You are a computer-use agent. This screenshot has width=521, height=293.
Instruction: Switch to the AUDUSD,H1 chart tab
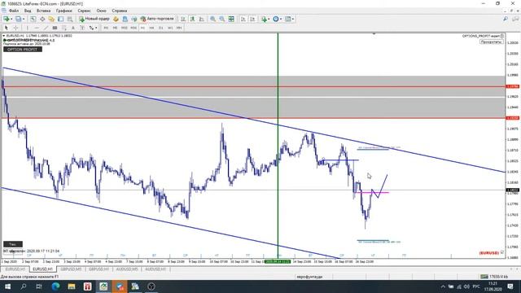(x=155, y=269)
